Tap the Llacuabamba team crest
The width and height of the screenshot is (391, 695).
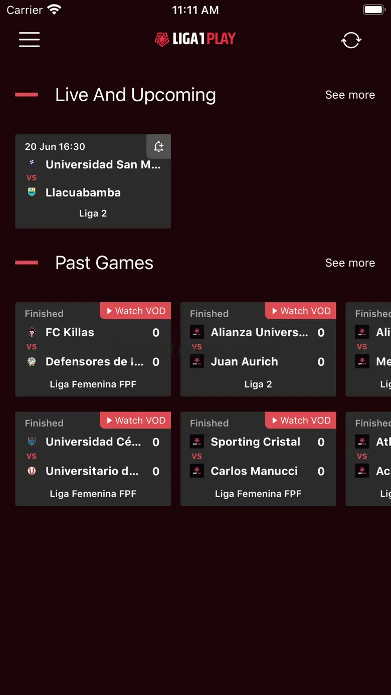click(32, 192)
